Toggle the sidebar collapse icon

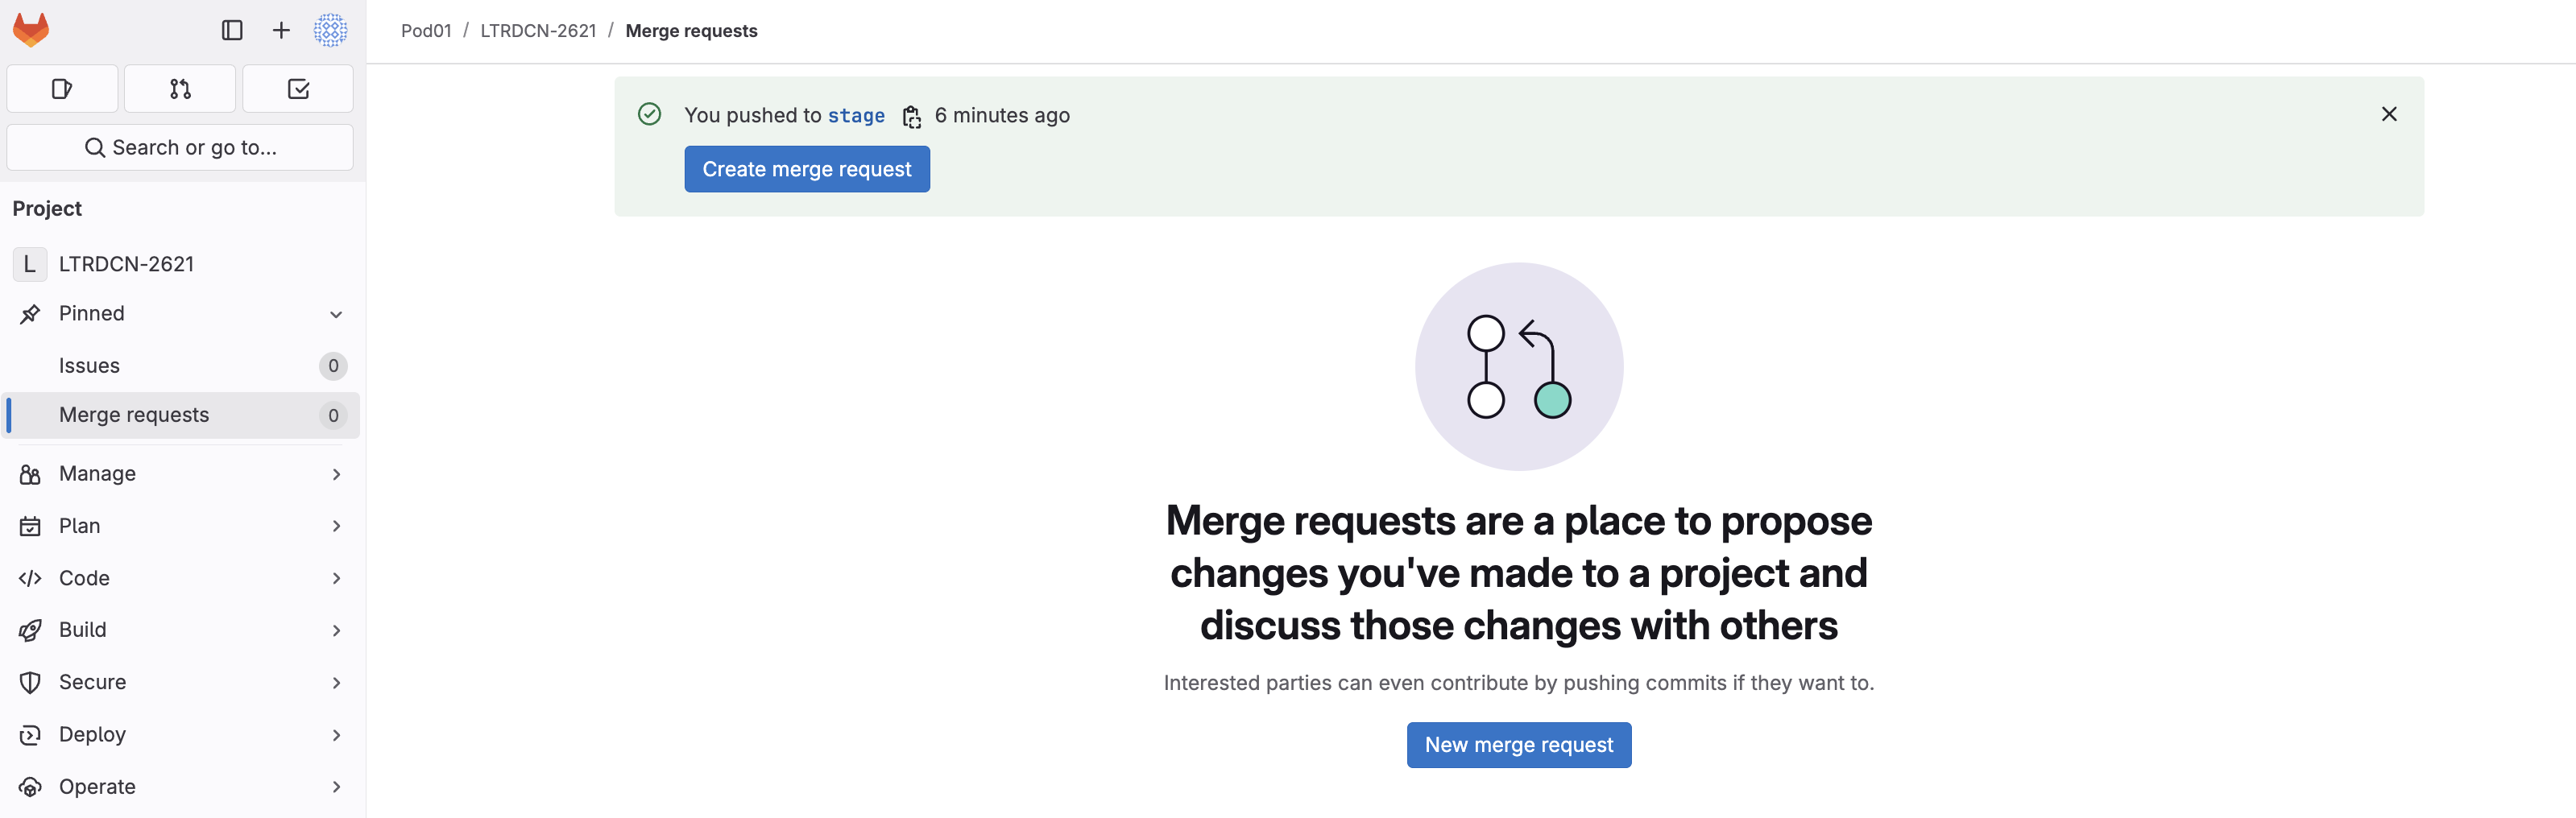[x=232, y=30]
